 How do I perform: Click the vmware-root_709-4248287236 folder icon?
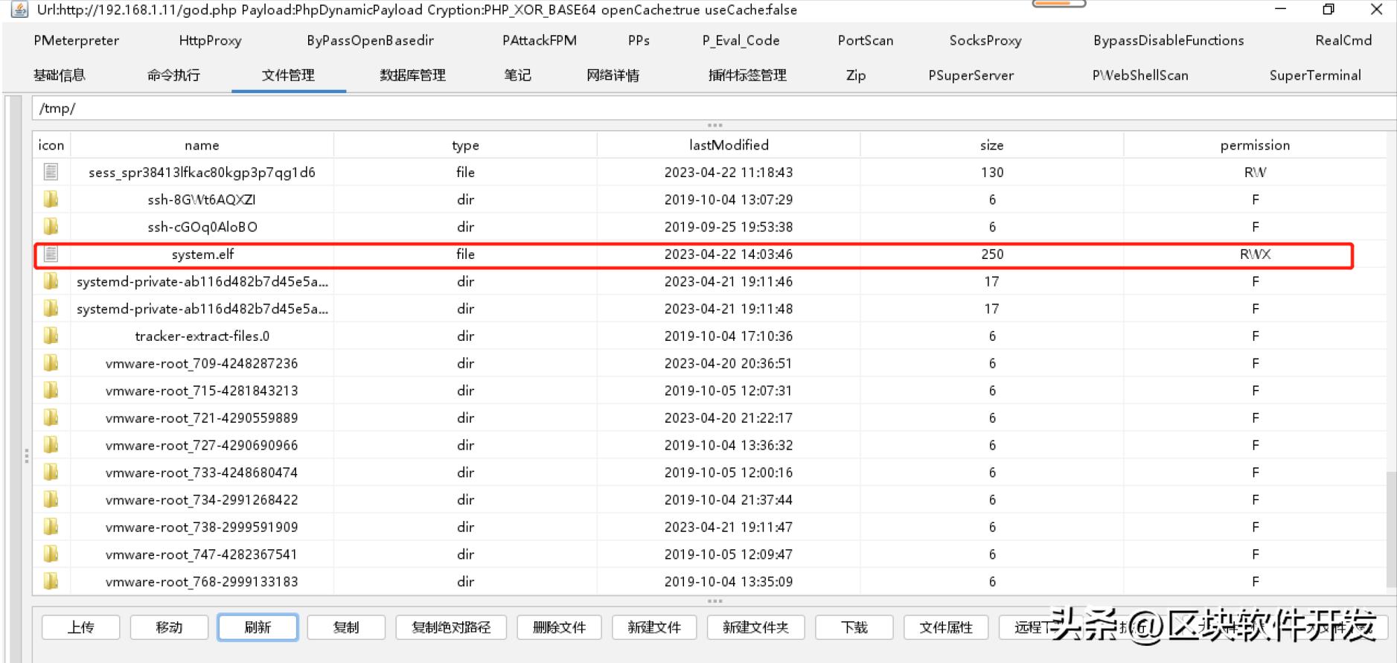tap(51, 363)
